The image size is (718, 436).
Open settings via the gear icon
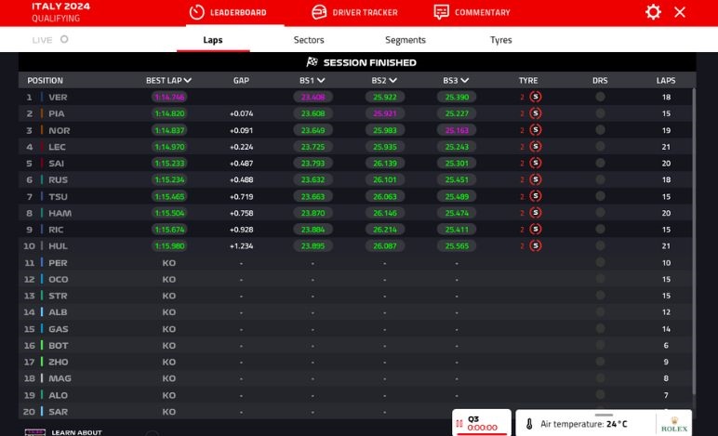(653, 12)
